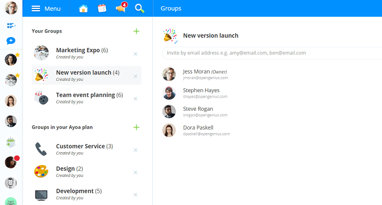Click Jess Moran's member avatar

[x=169, y=74]
